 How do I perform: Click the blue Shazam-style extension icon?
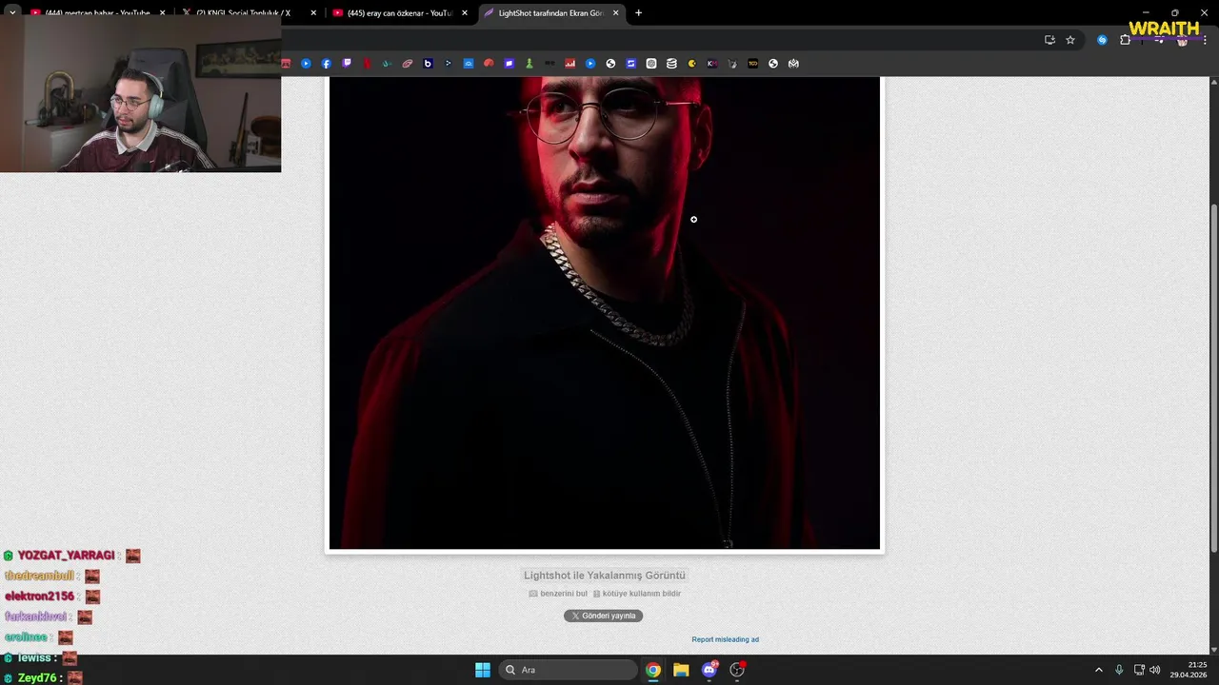[1102, 40]
